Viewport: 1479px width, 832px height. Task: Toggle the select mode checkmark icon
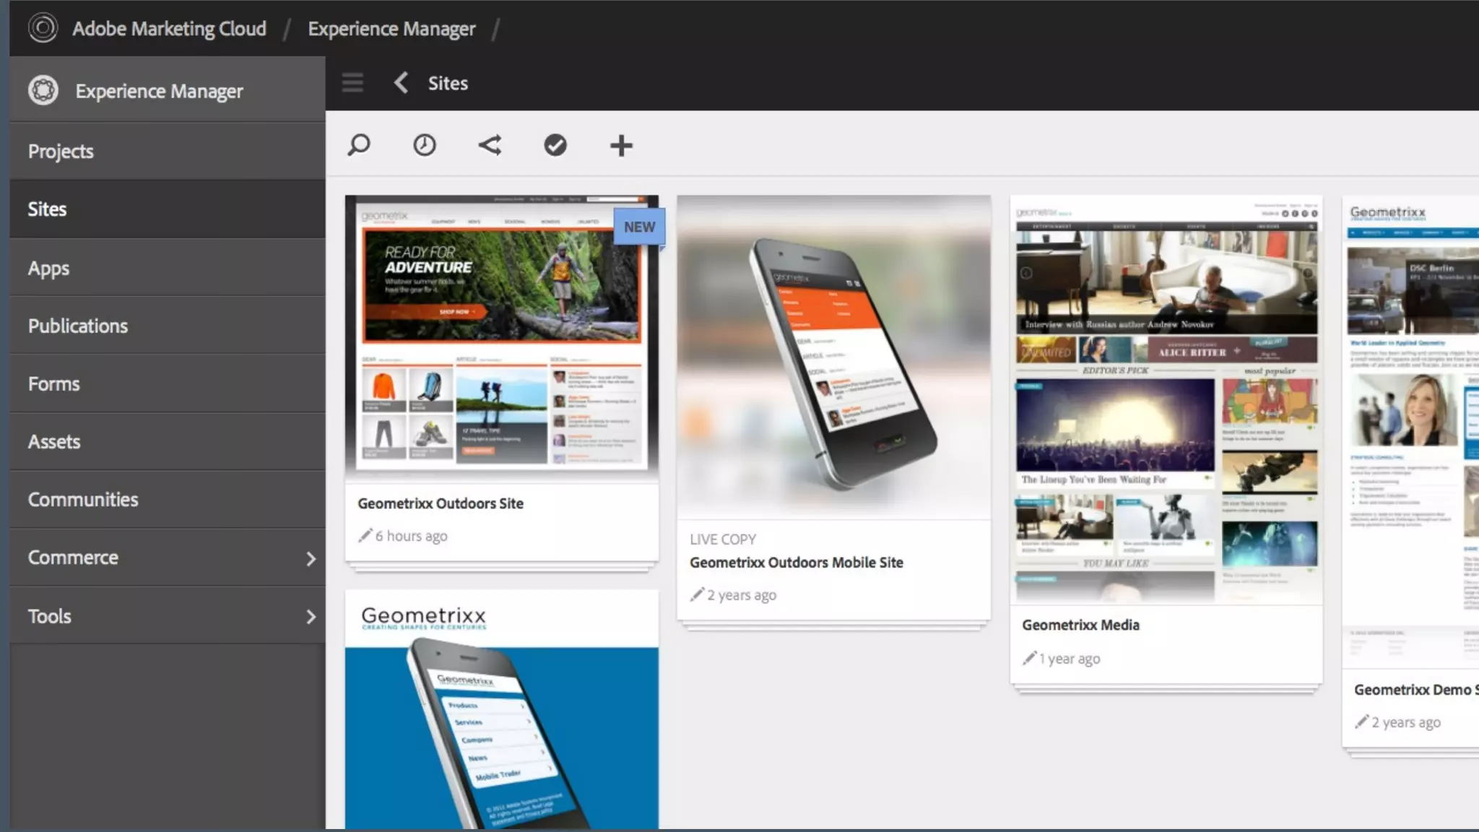click(555, 145)
